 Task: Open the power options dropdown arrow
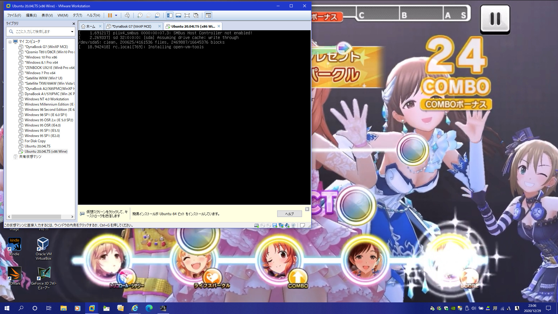[116, 15]
